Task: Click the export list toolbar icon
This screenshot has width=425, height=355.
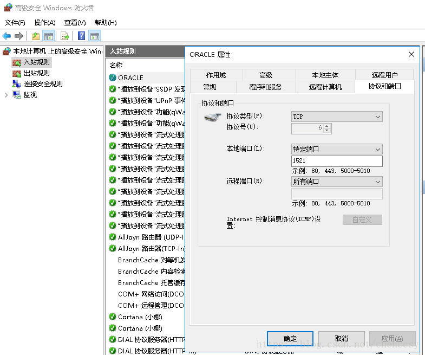Action: [x=65, y=36]
